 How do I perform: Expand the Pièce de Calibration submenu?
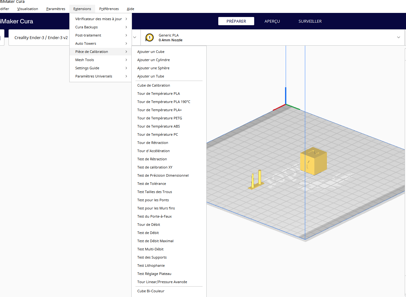click(100, 52)
